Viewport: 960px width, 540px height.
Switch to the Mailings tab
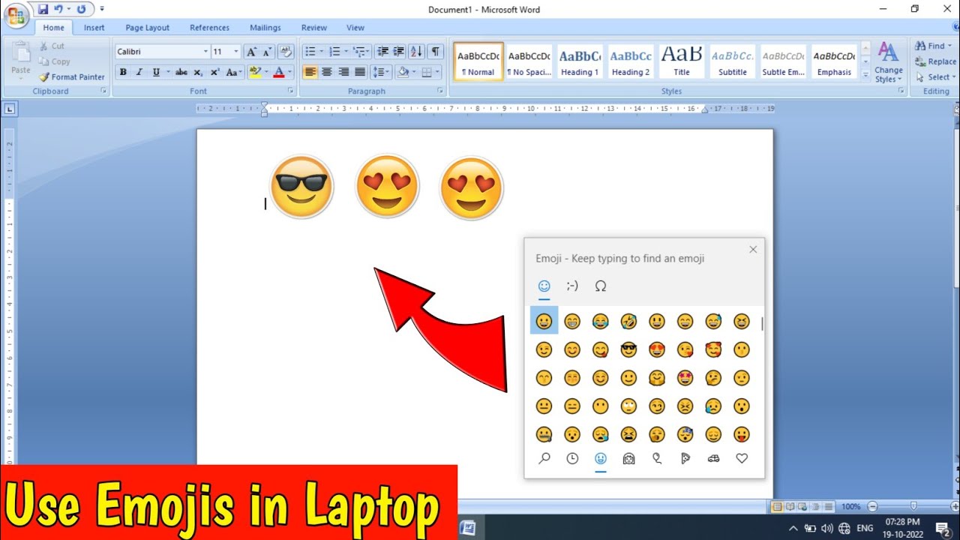click(x=265, y=28)
